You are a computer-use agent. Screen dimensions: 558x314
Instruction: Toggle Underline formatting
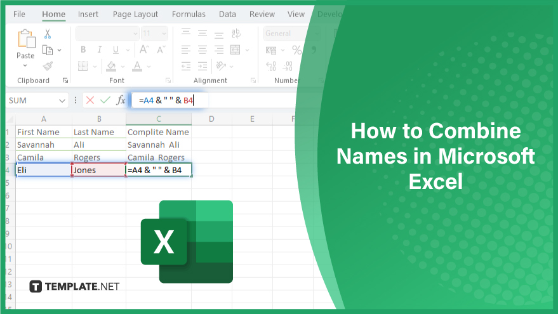[116, 49]
